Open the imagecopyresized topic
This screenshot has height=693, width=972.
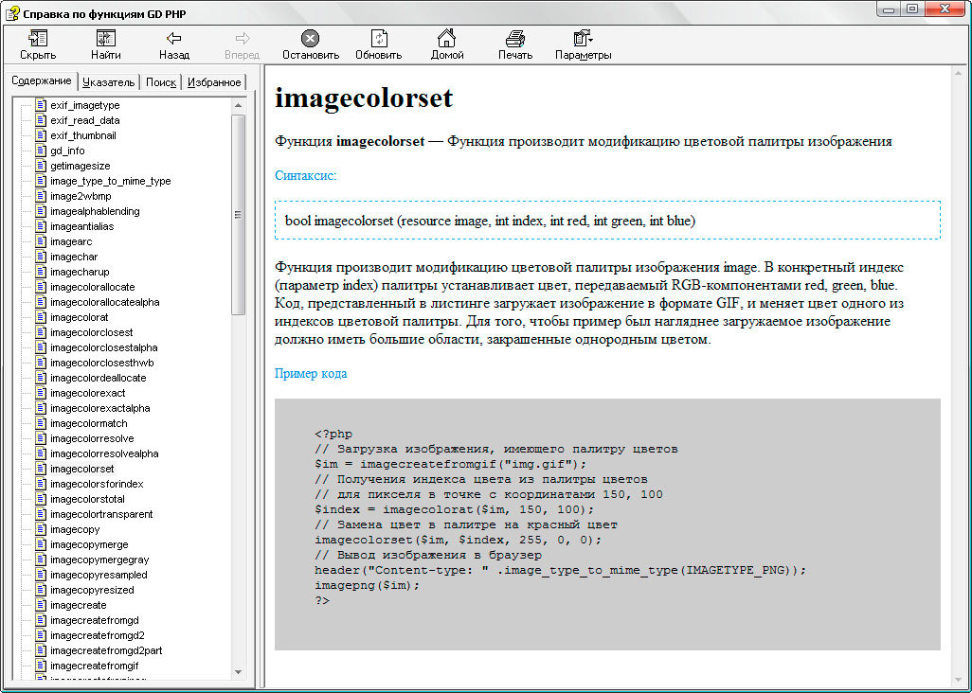tap(92, 590)
